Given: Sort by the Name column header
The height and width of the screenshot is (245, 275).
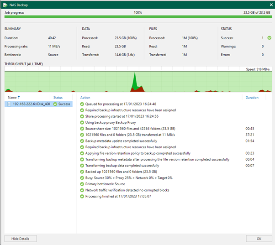Looking at the screenshot, I should [12, 98].
